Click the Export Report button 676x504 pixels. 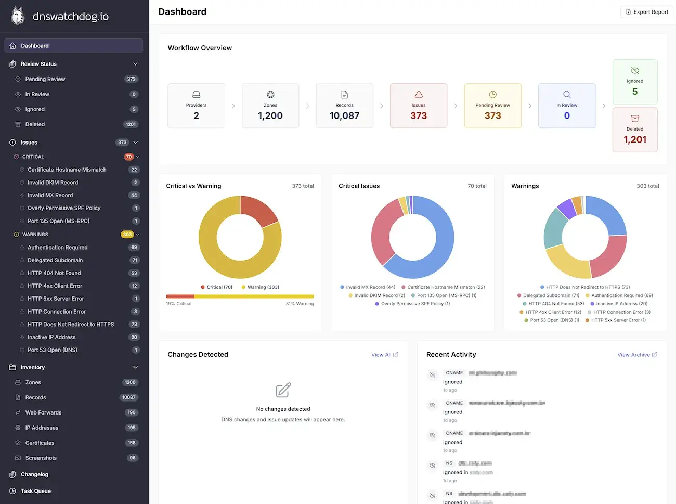(x=647, y=12)
